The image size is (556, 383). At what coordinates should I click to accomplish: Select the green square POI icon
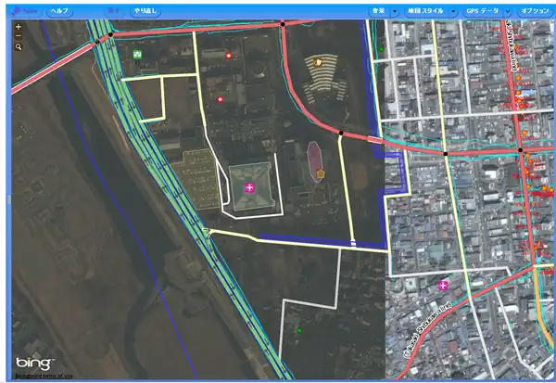(137, 55)
